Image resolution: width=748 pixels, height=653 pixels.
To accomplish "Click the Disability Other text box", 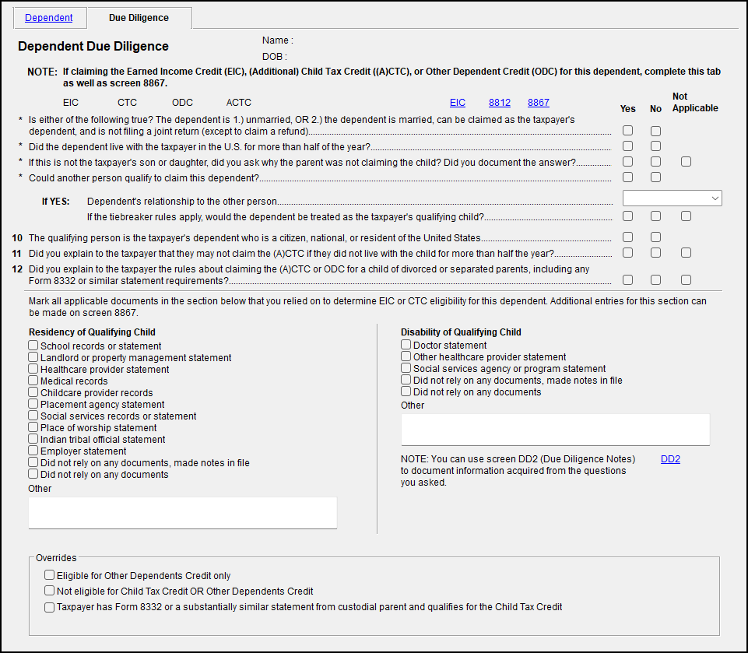I will click(555, 430).
